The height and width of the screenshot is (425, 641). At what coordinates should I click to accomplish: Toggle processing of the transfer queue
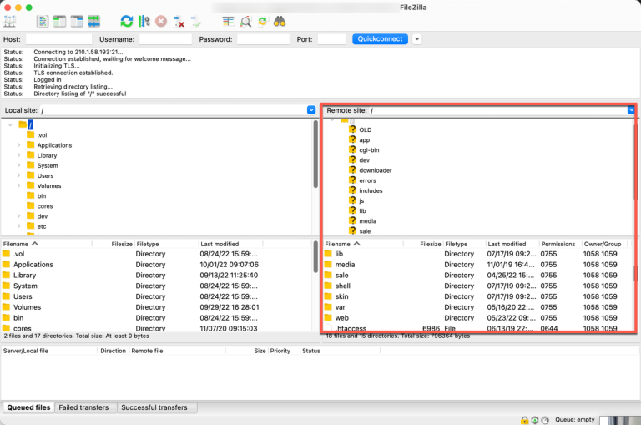point(144,21)
